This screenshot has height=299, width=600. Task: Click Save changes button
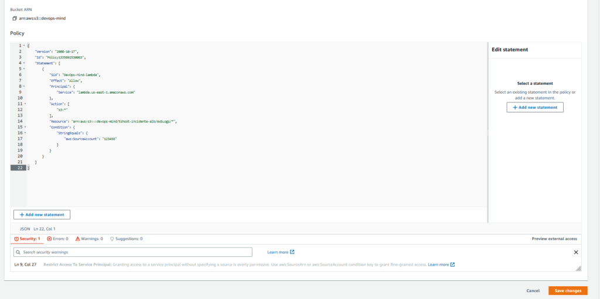(x=568, y=291)
